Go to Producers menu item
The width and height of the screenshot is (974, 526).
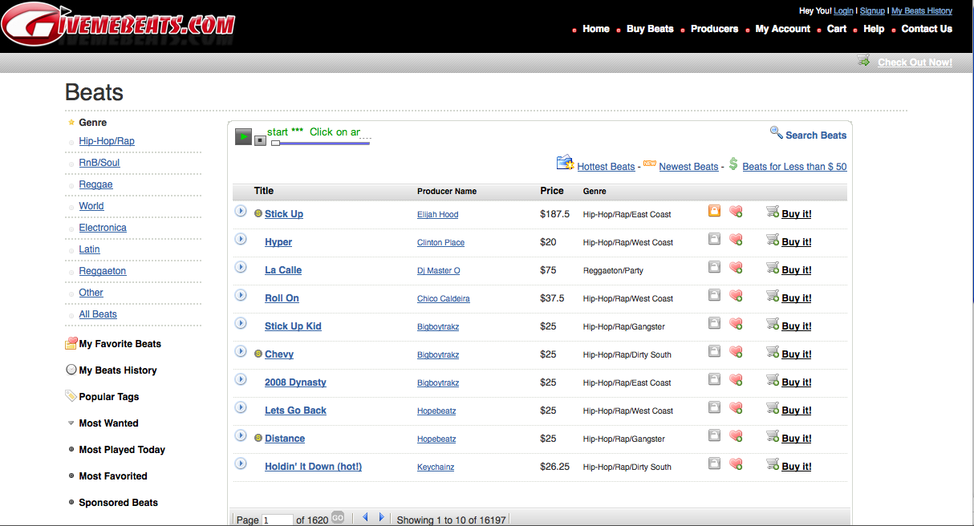click(714, 29)
